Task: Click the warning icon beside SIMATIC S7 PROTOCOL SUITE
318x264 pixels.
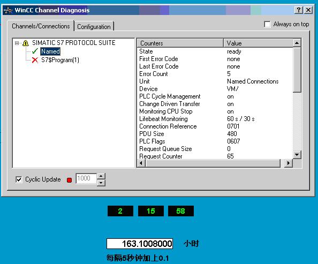Action: point(26,43)
